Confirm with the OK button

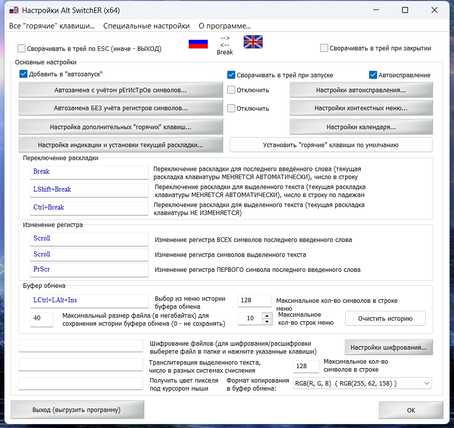pos(411,410)
